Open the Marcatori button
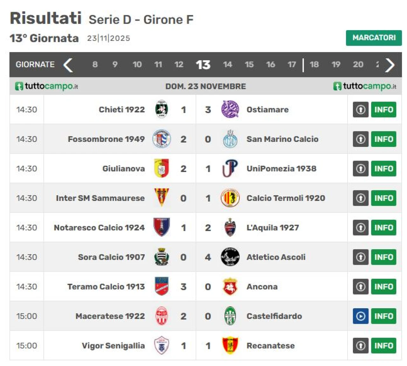The image size is (407, 366). point(374,38)
